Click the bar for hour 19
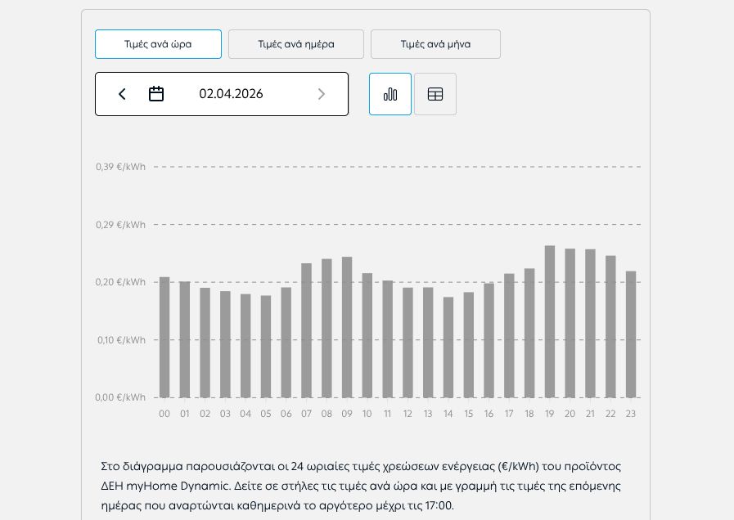This screenshot has height=520, width=734. tap(550, 322)
